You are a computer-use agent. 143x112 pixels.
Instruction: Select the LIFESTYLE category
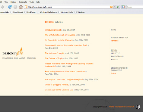[x=115, y=53]
